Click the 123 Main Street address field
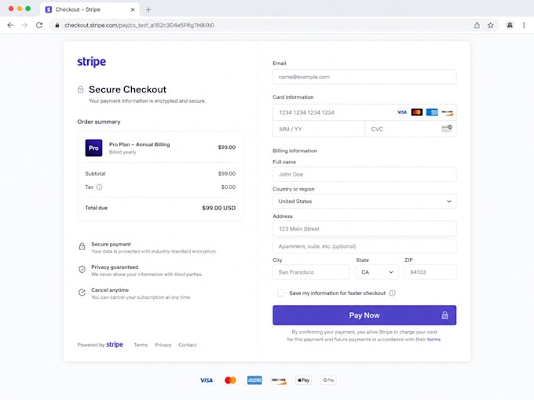534x400 pixels. [364, 229]
